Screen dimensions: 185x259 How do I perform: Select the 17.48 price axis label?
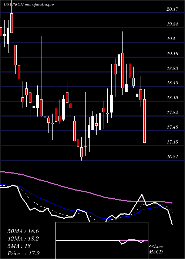pos(172,127)
